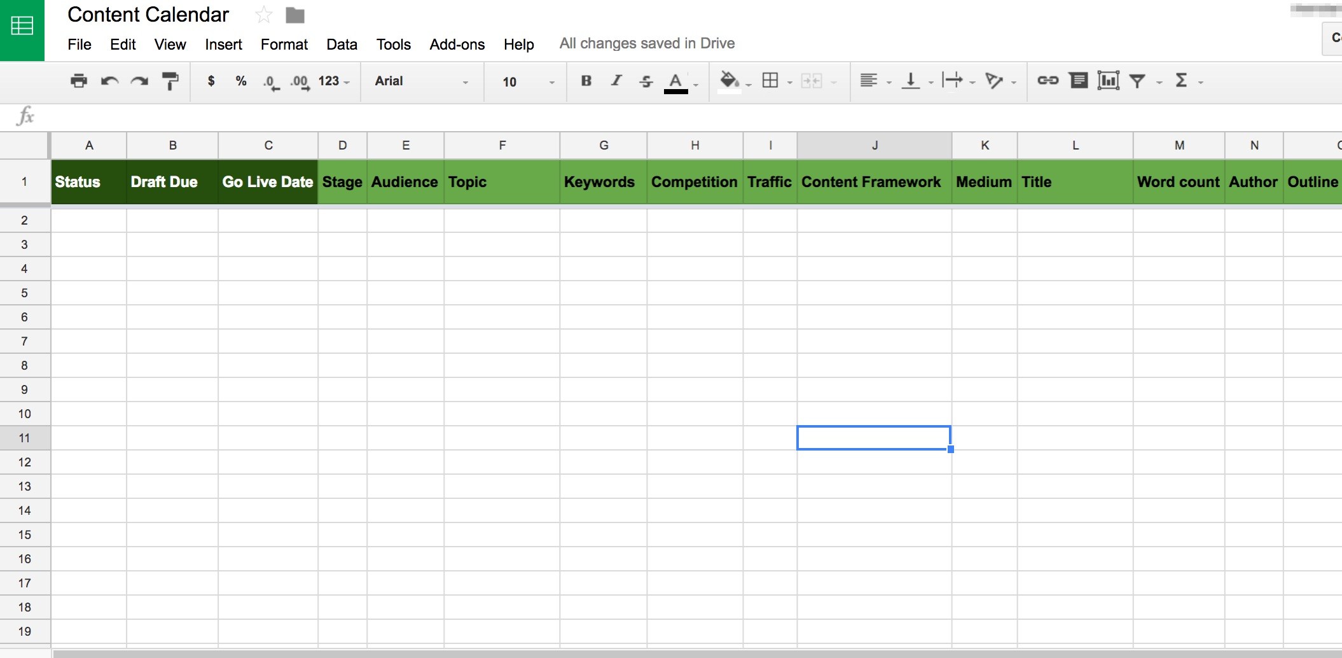Viewport: 1342px width, 658px height.
Task: Select column J header
Action: pyautogui.click(x=875, y=145)
